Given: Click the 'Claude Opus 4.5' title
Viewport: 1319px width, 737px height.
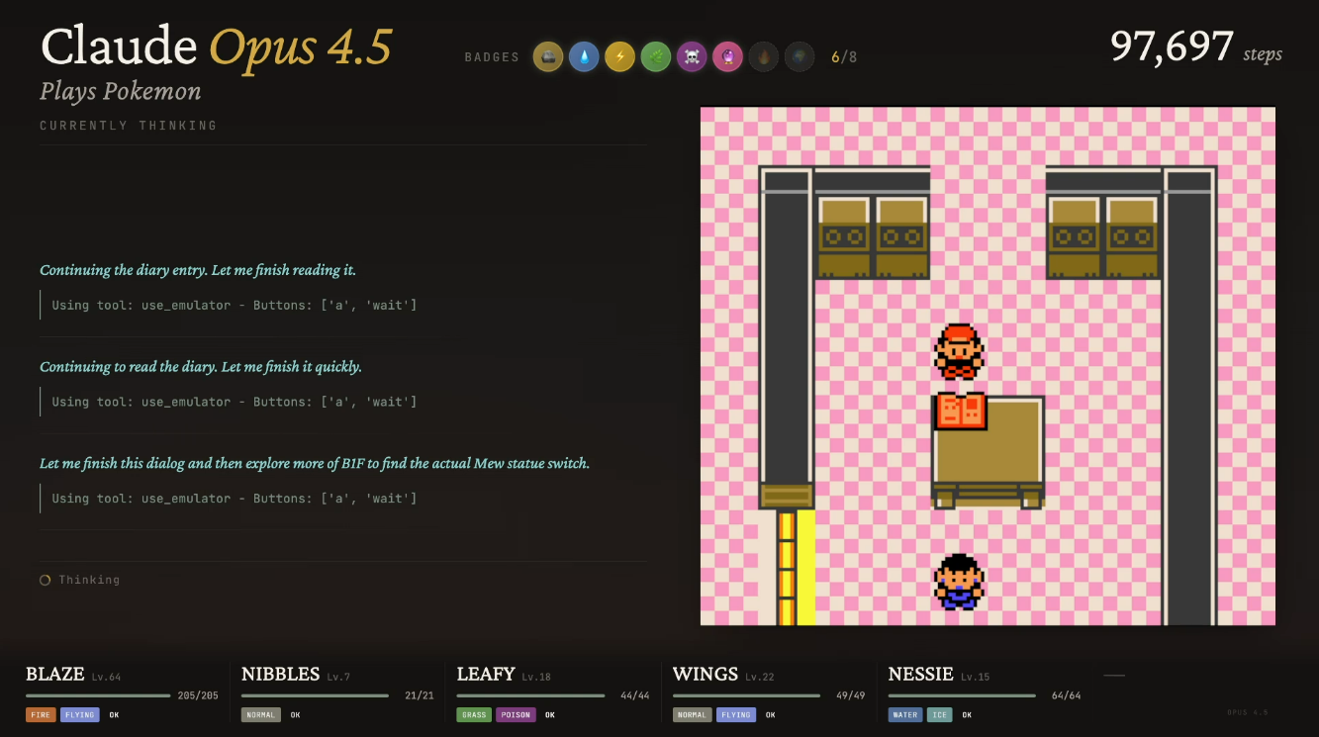Looking at the screenshot, I should point(217,46).
